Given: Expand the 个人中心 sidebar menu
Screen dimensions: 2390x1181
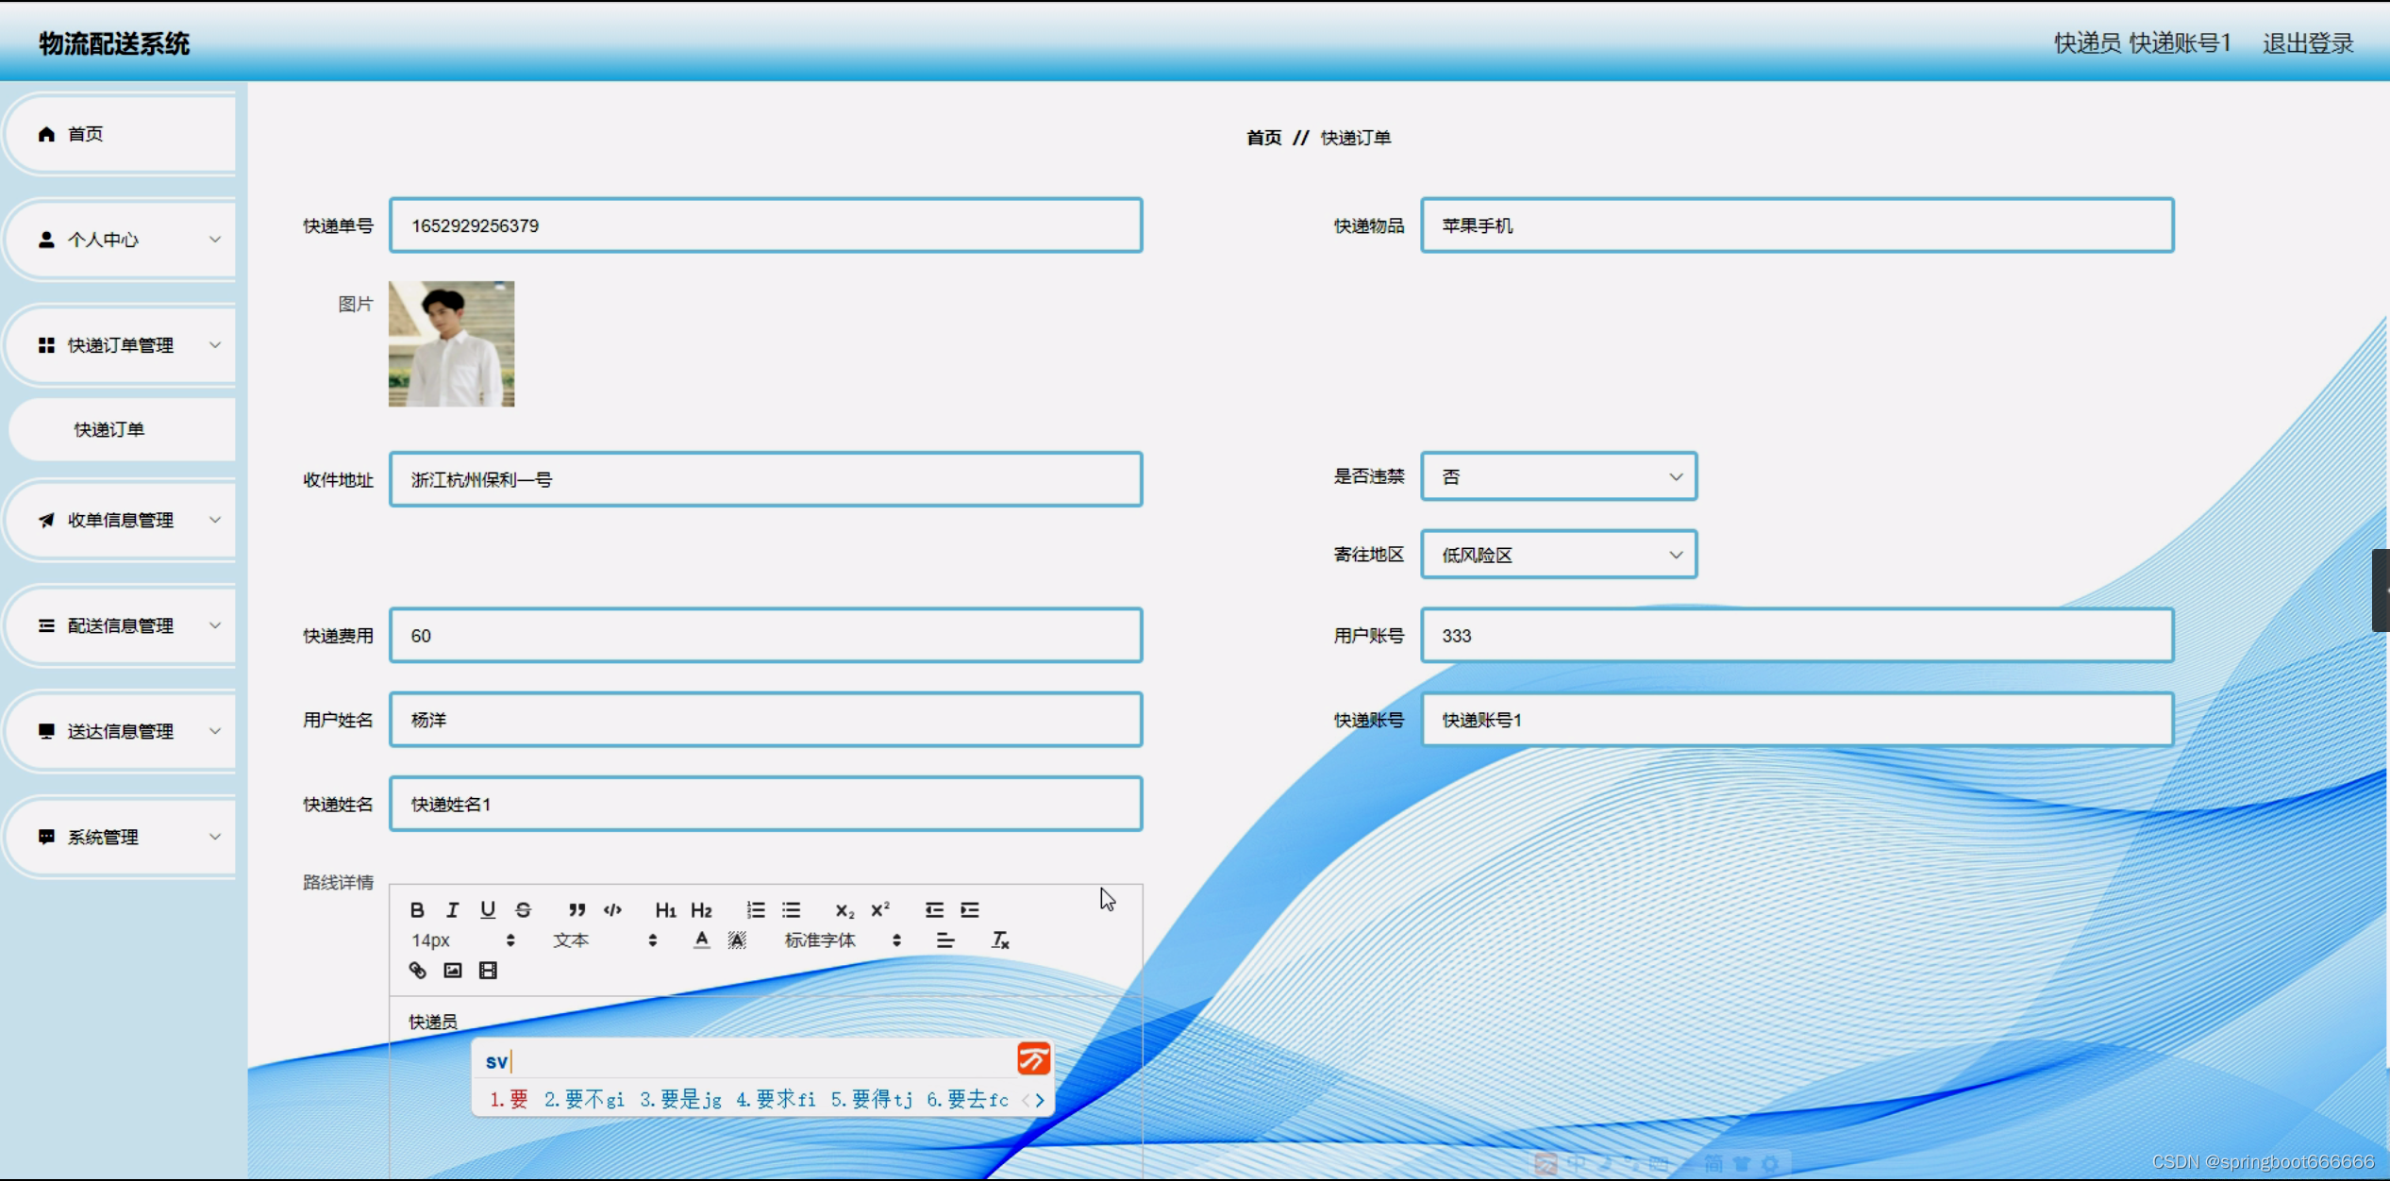Looking at the screenshot, I should pos(121,240).
